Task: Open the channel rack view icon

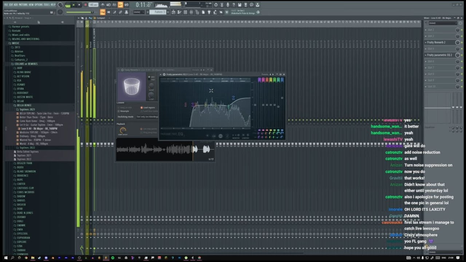Action: click(x=185, y=12)
